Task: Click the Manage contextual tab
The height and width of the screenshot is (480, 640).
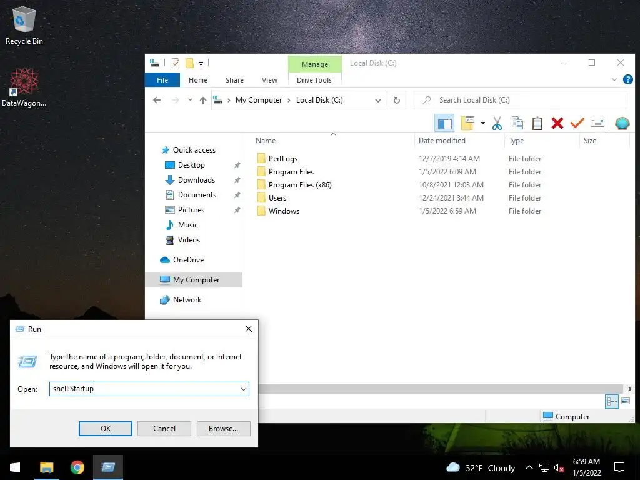Action: (315, 64)
